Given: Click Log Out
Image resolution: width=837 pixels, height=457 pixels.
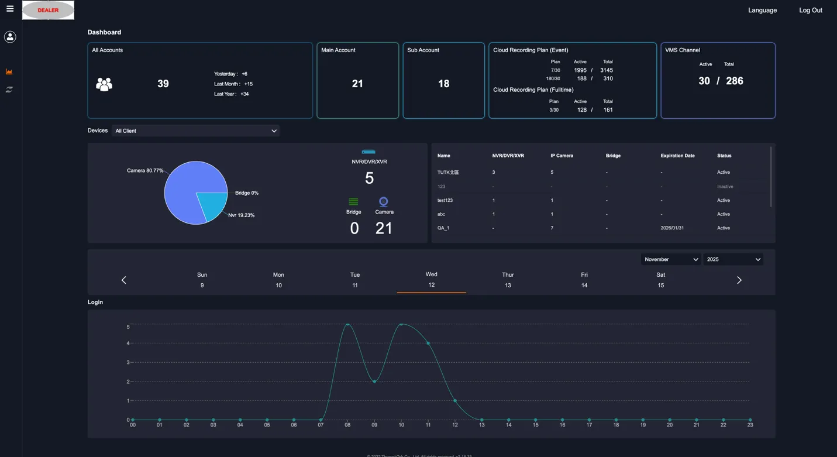Looking at the screenshot, I should pos(810,10).
